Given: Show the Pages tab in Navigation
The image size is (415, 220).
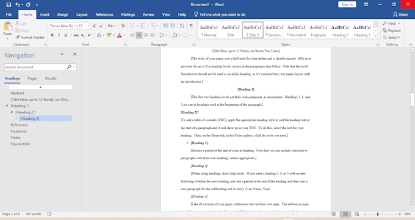Looking at the screenshot, I should 32,78.
